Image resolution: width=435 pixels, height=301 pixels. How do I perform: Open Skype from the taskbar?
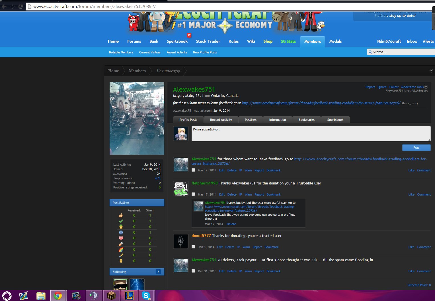point(146,296)
